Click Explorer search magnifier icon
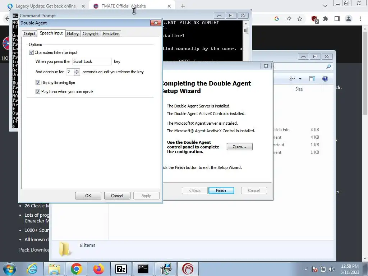The height and width of the screenshot is (276, 368). point(328,66)
